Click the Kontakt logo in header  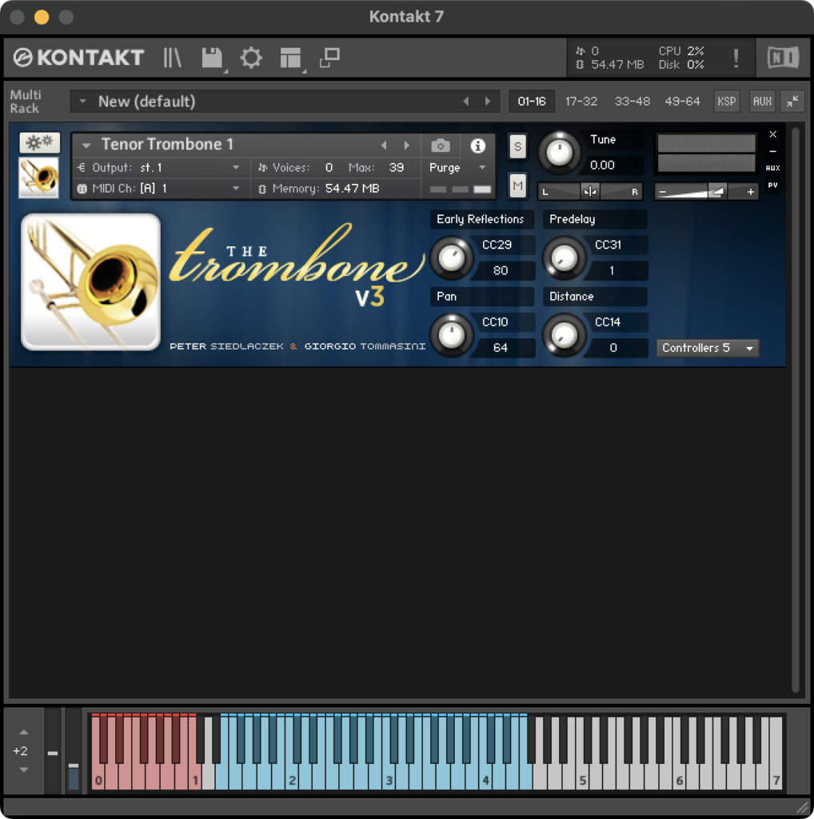[x=78, y=58]
